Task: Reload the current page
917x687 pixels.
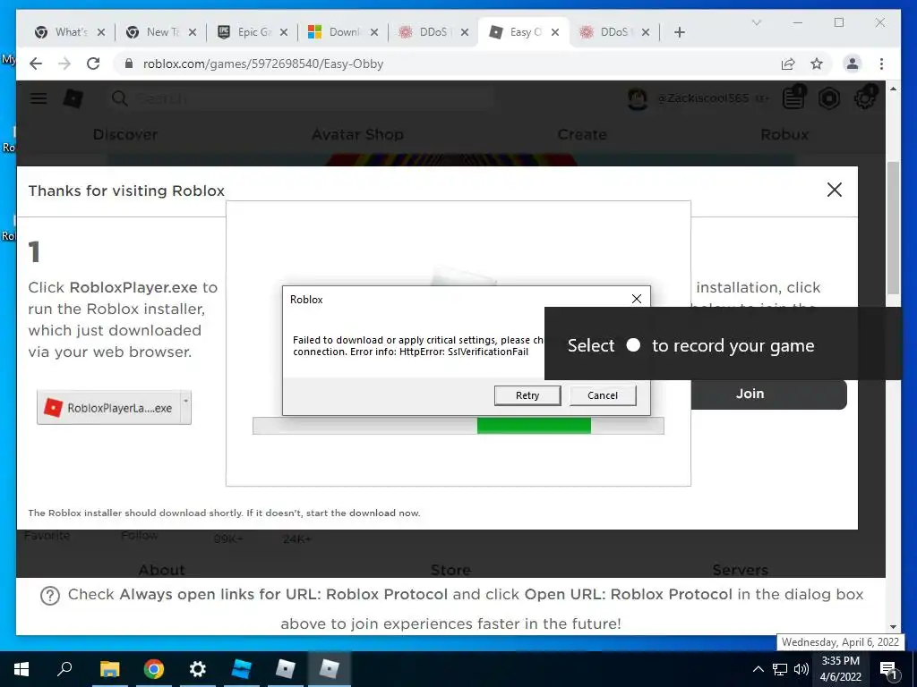Action: tap(93, 64)
